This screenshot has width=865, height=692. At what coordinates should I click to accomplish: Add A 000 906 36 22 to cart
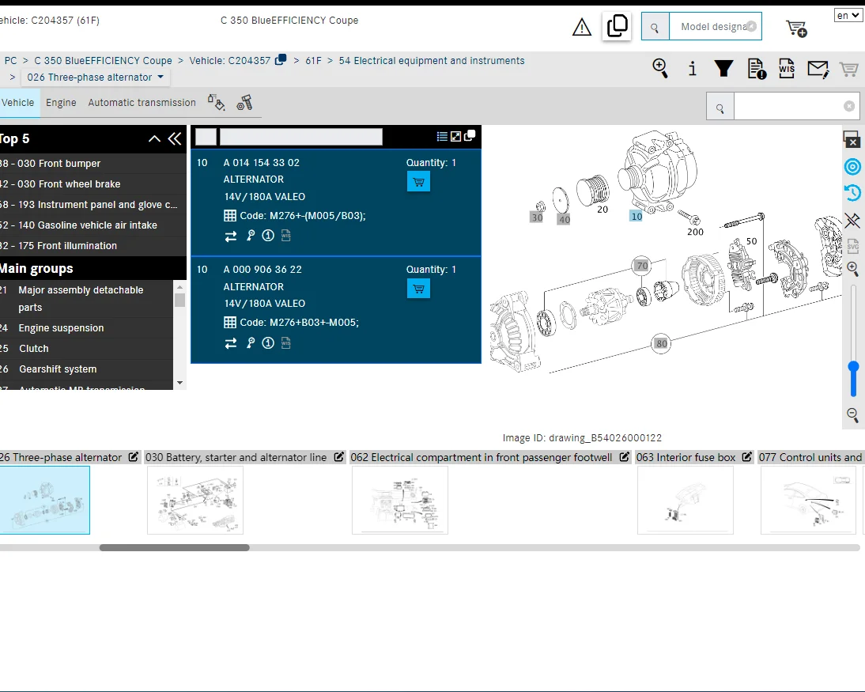click(x=418, y=289)
